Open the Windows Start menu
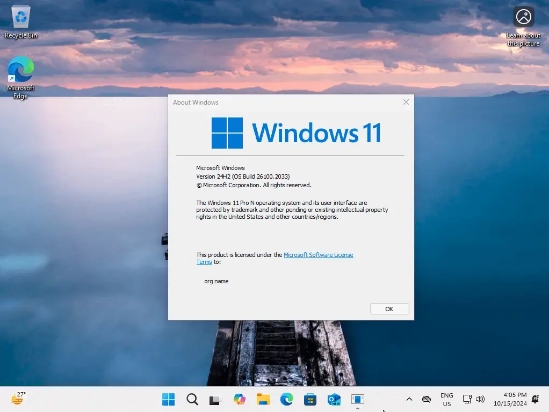 click(x=169, y=399)
